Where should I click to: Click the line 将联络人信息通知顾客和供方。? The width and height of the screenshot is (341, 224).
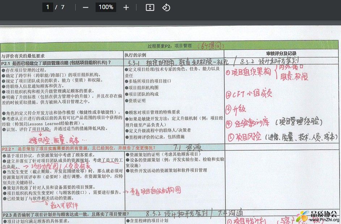[33, 86]
